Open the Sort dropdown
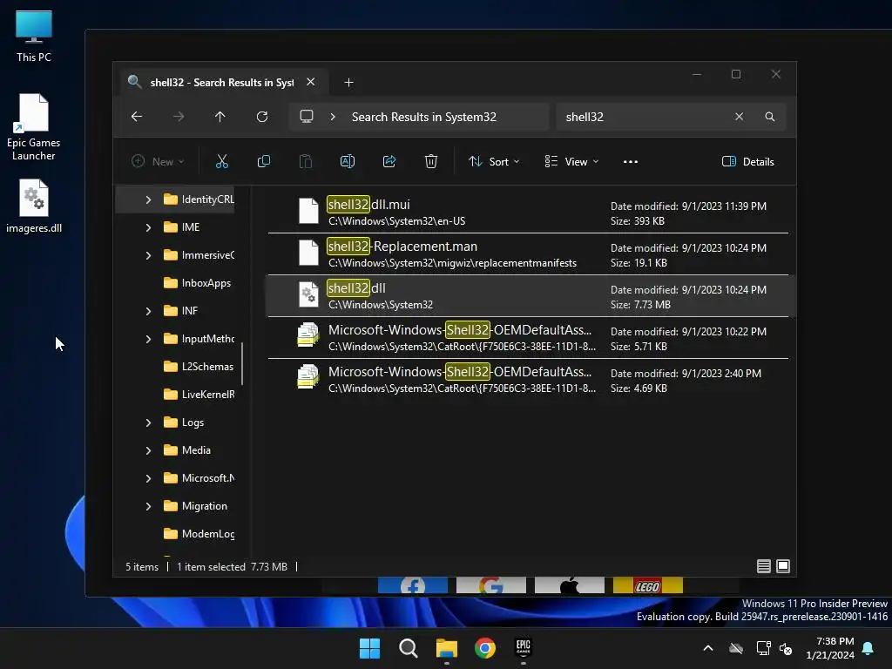The height and width of the screenshot is (669, 892). (494, 161)
